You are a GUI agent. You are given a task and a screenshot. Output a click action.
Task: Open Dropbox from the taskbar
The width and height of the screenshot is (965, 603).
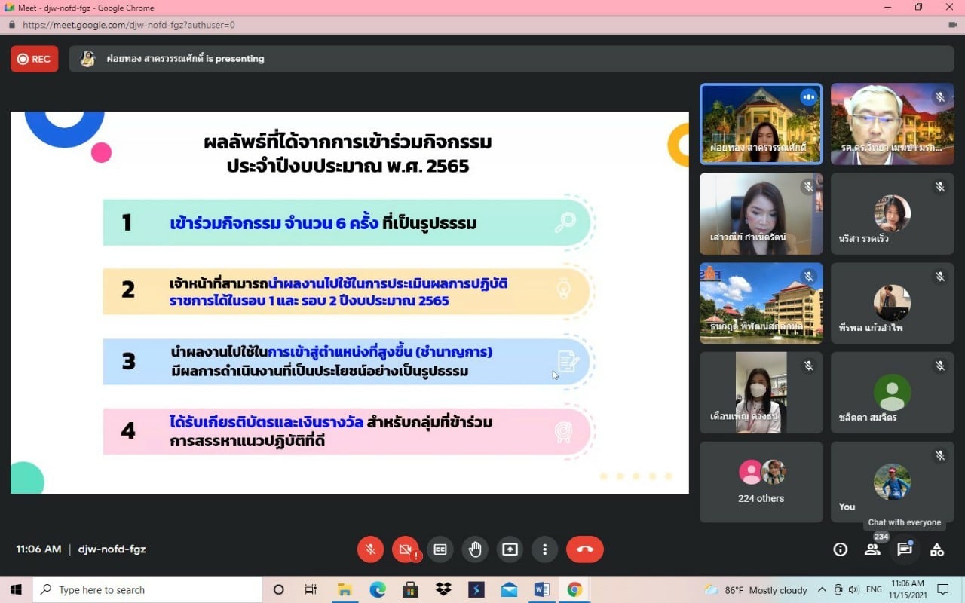point(443,590)
